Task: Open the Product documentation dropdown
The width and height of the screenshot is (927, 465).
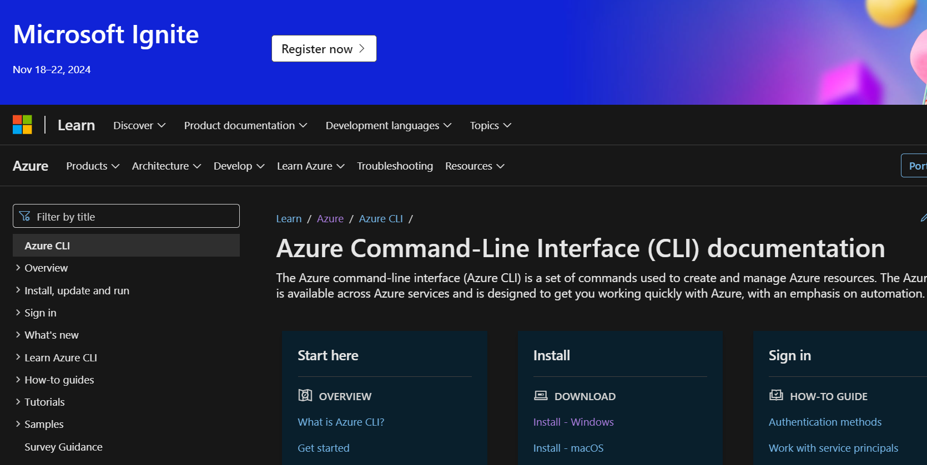Action: pos(245,126)
